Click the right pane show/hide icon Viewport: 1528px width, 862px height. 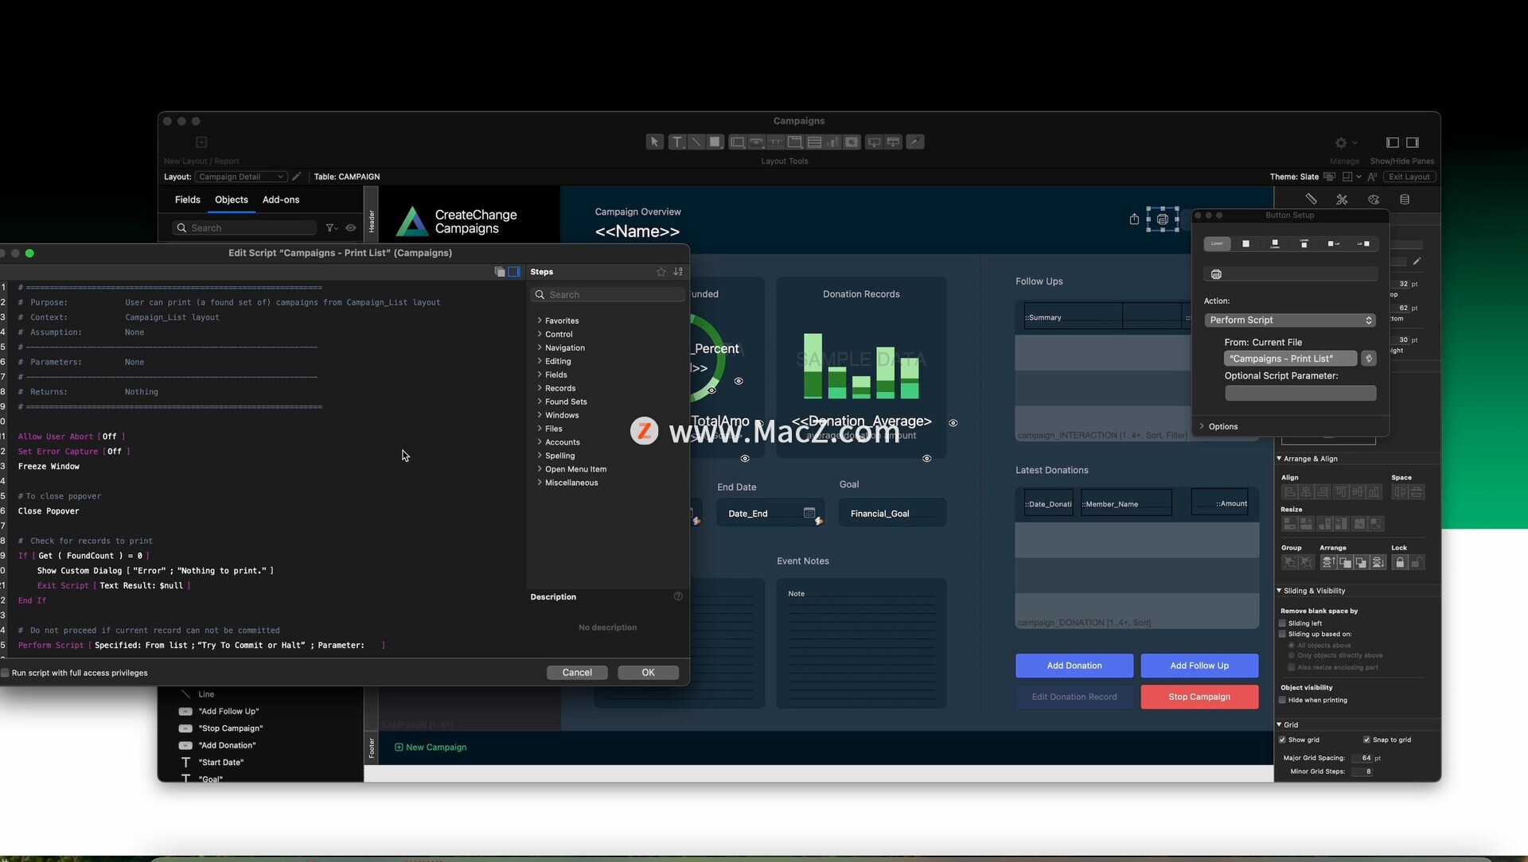coord(1413,143)
